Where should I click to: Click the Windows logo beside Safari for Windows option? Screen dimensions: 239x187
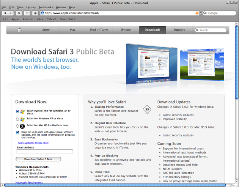(x=22, y=119)
